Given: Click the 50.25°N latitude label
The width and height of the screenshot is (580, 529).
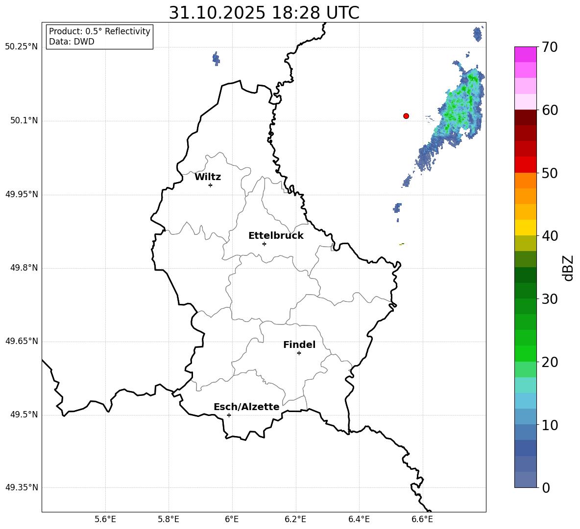Looking at the screenshot, I should tap(22, 47).
